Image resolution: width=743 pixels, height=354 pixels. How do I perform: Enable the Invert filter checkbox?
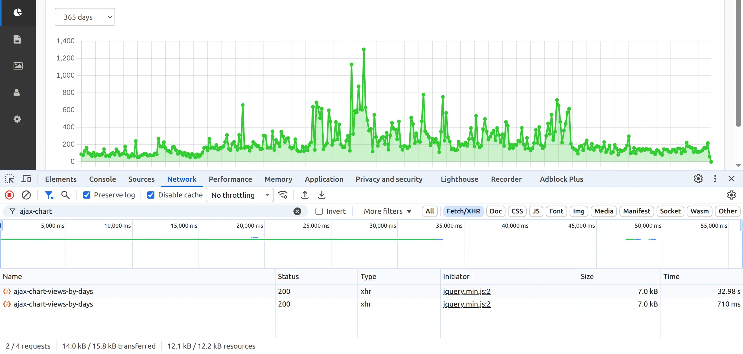319,211
